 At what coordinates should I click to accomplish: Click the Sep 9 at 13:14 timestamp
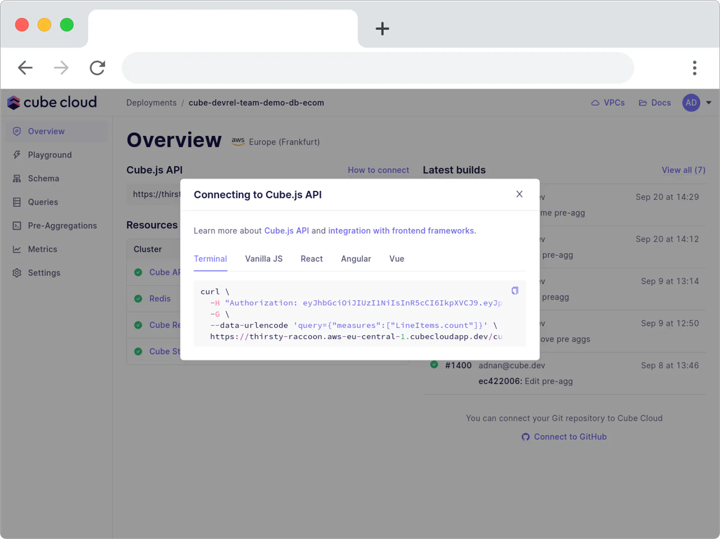[x=670, y=281]
